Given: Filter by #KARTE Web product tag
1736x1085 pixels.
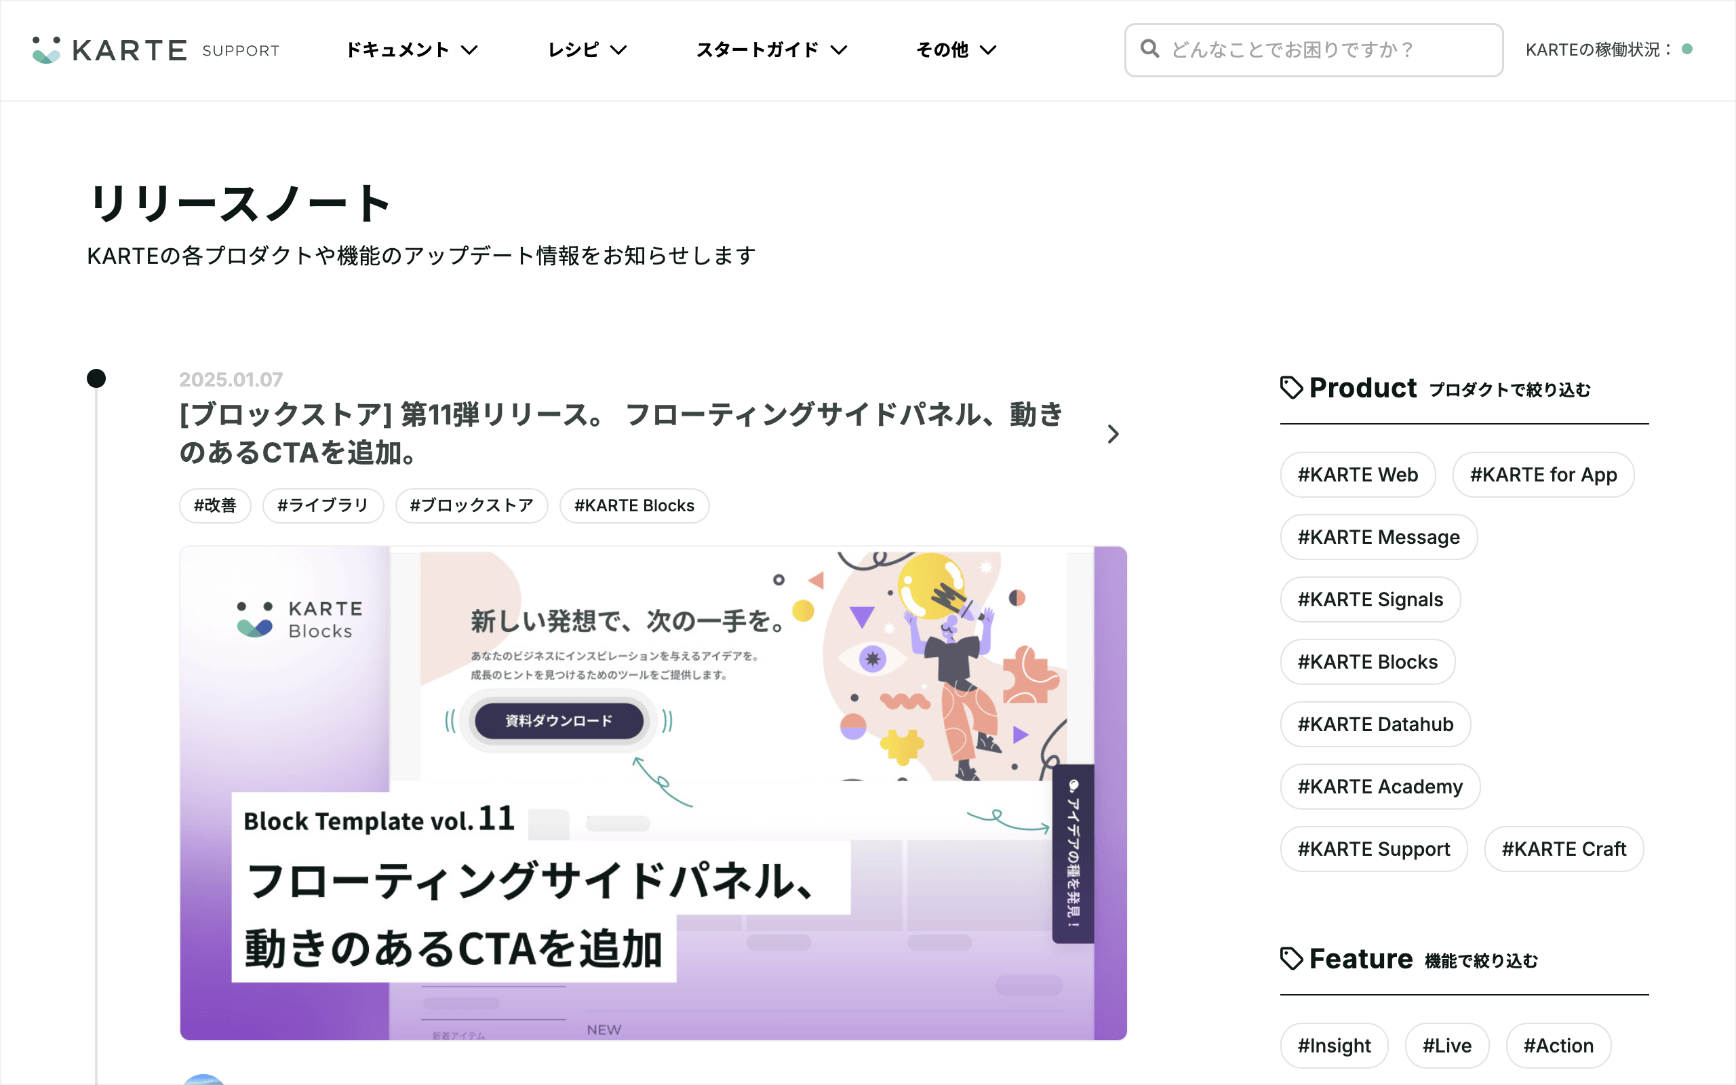Looking at the screenshot, I should [x=1357, y=475].
